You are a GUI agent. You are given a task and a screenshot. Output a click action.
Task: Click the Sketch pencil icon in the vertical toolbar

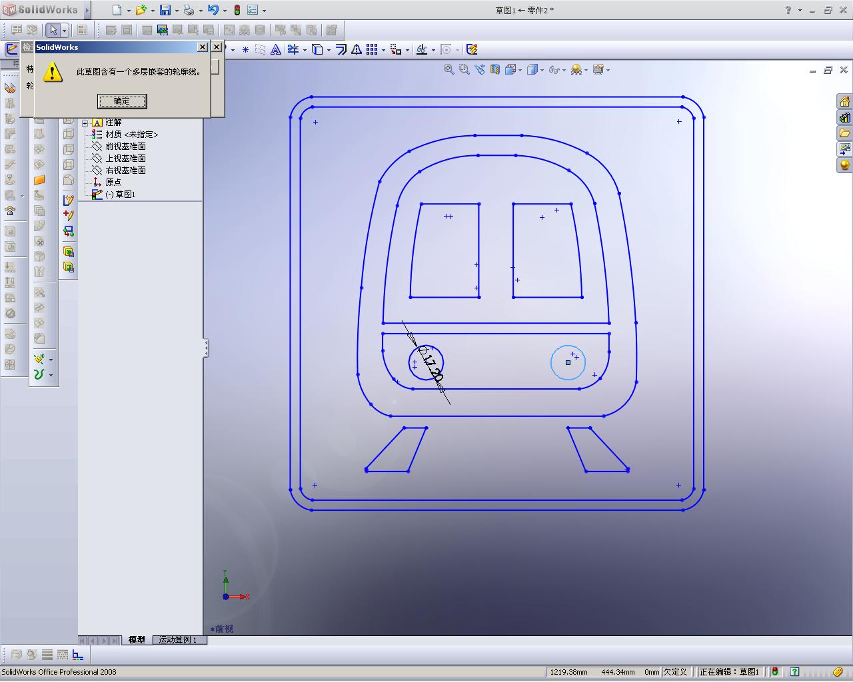[68, 200]
